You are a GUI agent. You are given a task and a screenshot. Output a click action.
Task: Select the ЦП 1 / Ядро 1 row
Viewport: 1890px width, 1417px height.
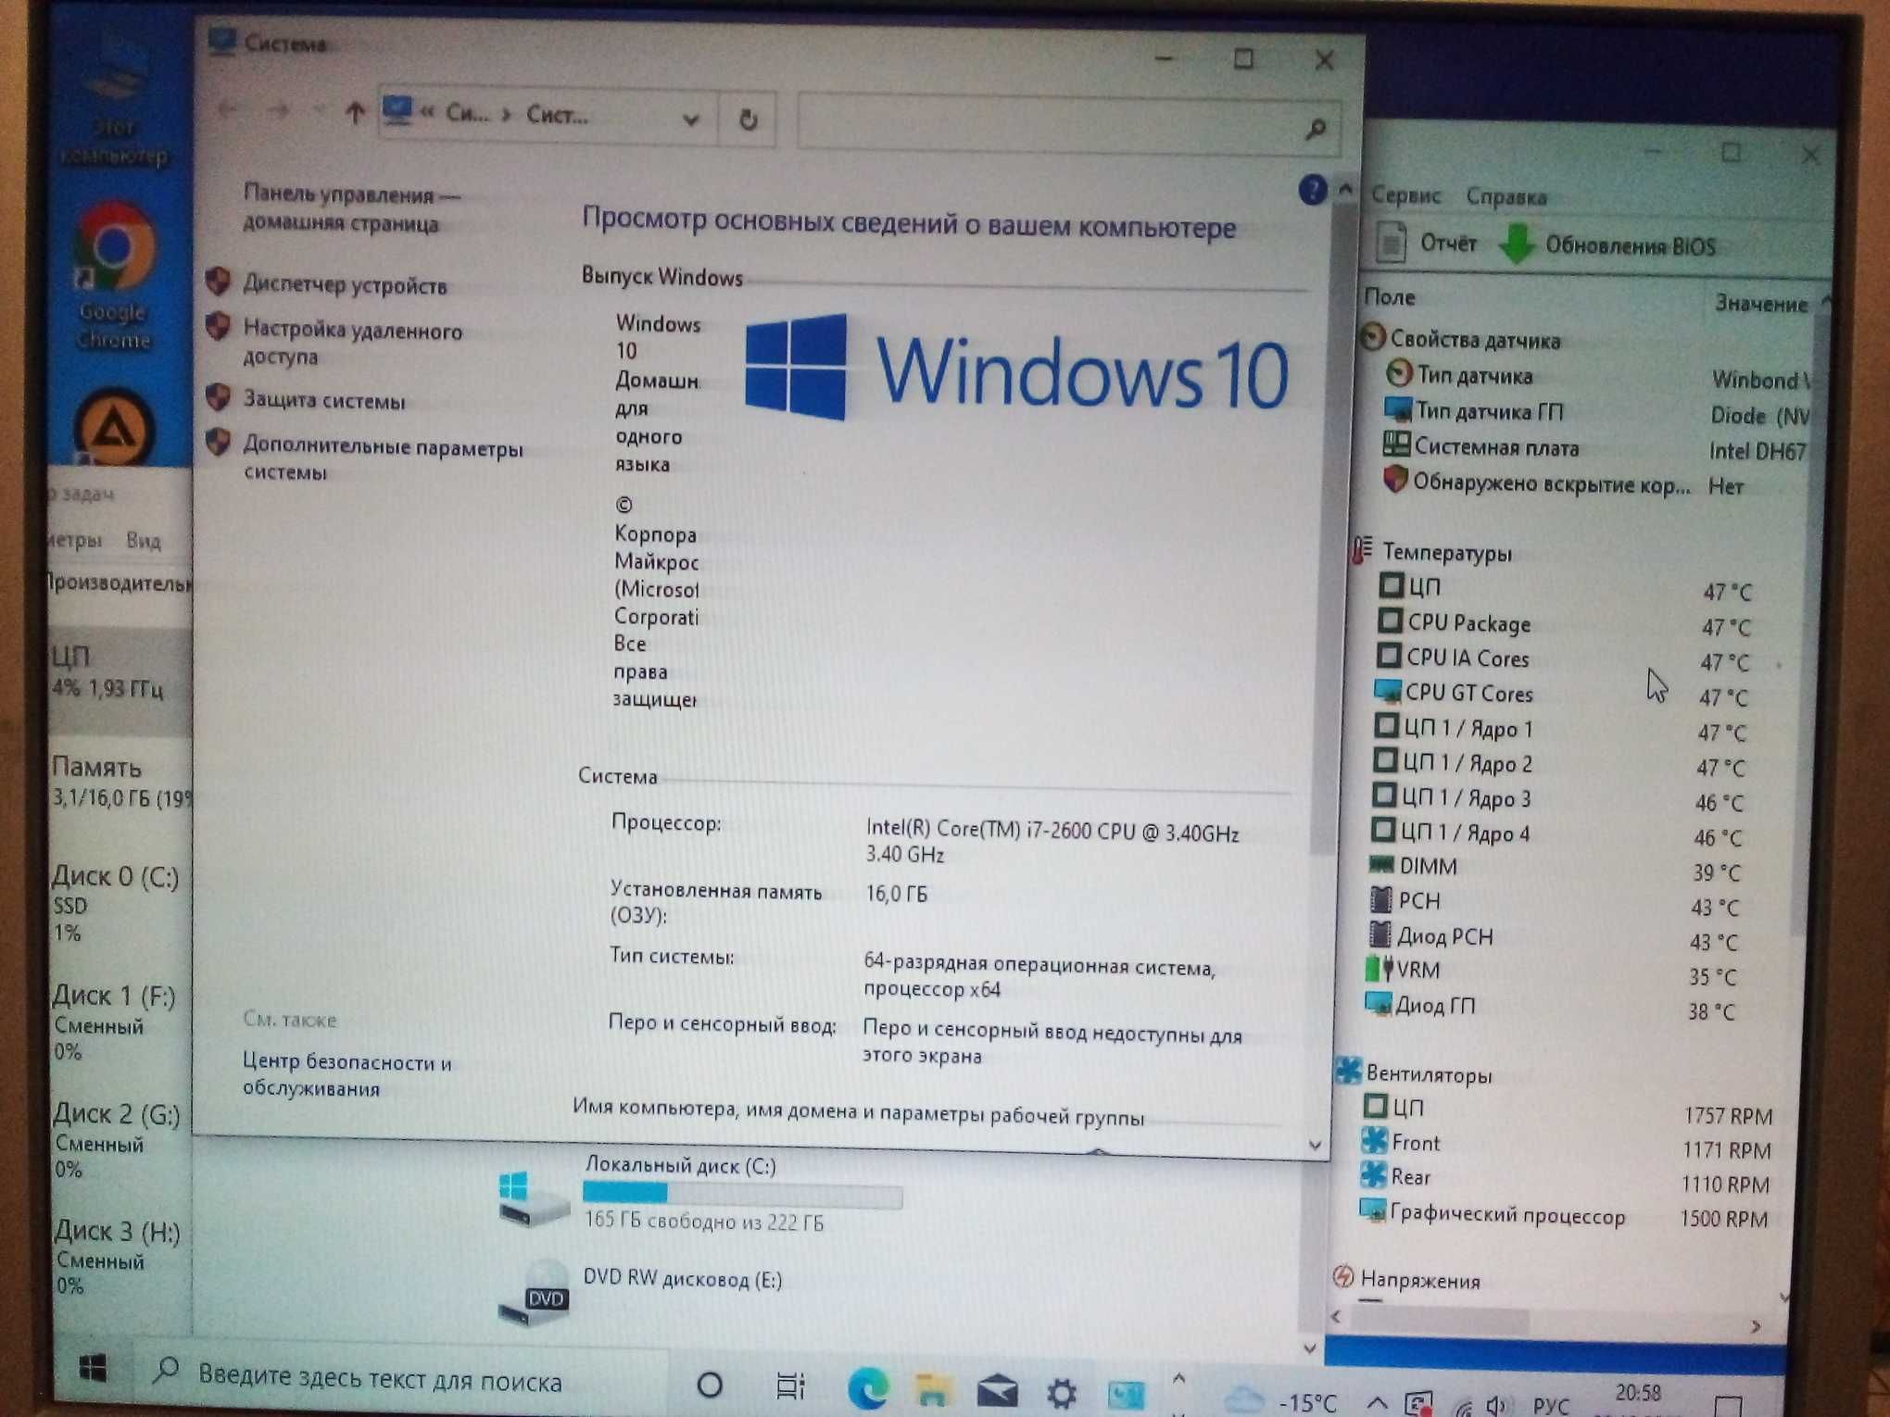point(1560,729)
